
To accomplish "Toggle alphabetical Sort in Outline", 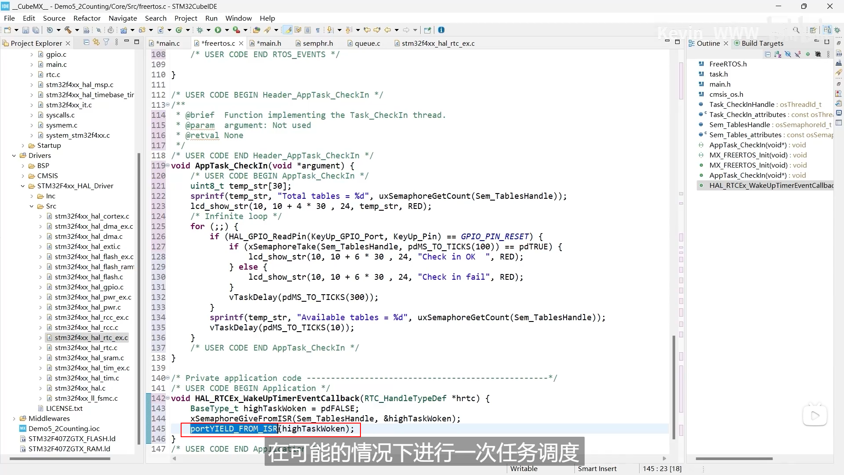I will point(778,55).
